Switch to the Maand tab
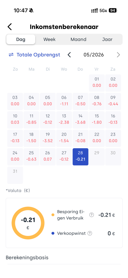This screenshot has height=278, width=128. point(78,39)
